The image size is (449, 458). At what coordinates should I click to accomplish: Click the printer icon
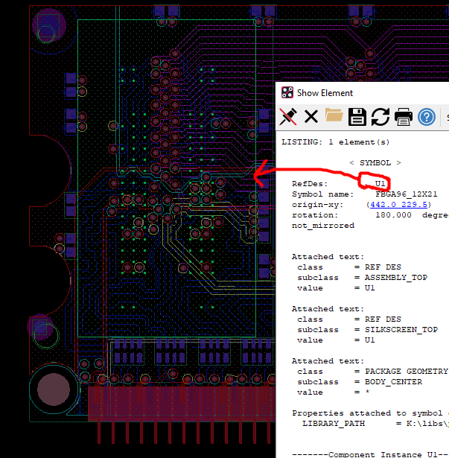point(404,117)
